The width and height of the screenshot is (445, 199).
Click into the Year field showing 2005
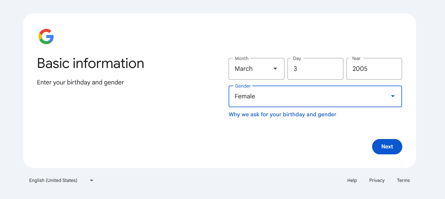[x=374, y=69]
